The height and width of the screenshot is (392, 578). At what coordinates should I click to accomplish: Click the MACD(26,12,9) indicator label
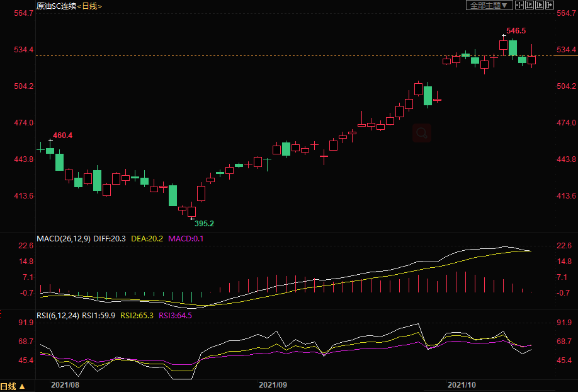pos(64,239)
